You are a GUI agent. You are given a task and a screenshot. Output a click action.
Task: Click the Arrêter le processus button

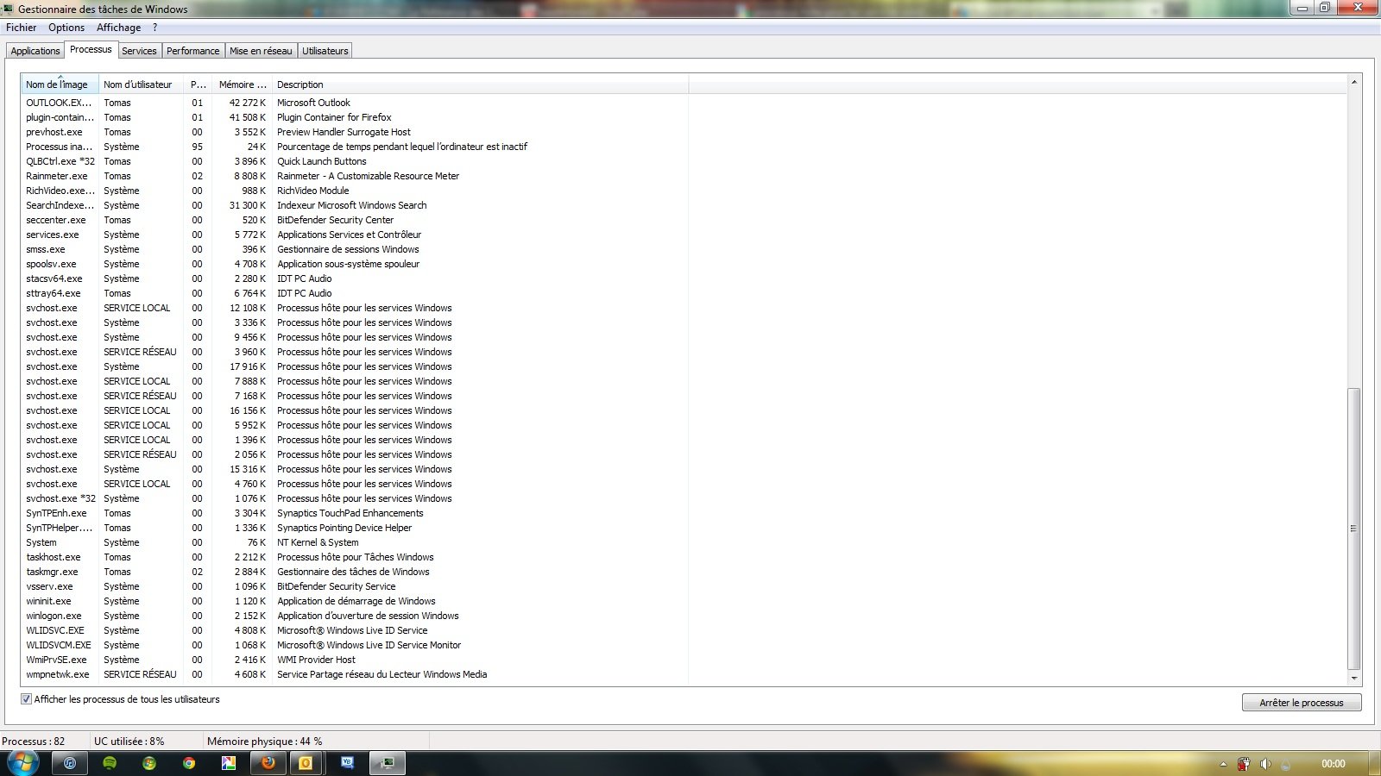(1302, 703)
